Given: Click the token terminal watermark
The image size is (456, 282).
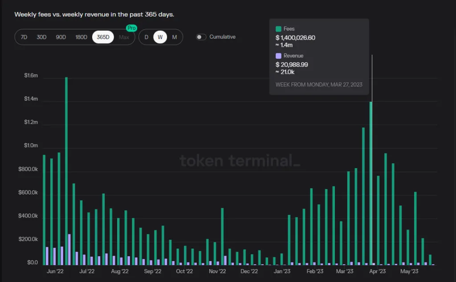Looking at the screenshot, I should click(241, 161).
